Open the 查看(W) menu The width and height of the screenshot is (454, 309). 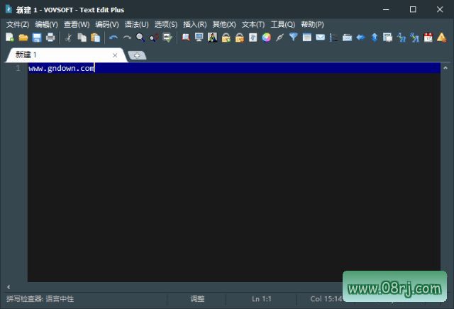(77, 24)
